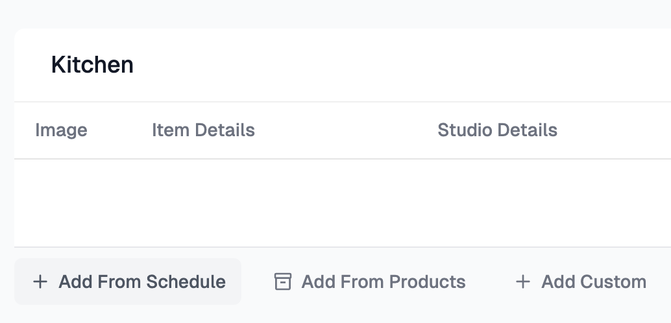
Task: Click the empty row of the Kitchen table
Action: tap(343, 203)
